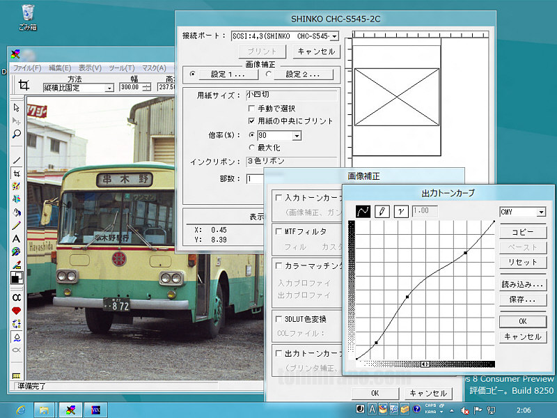The height and width of the screenshot is (418, 557).
Task: Select the freehand pencil curve icon
Action: tap(382, 211)
